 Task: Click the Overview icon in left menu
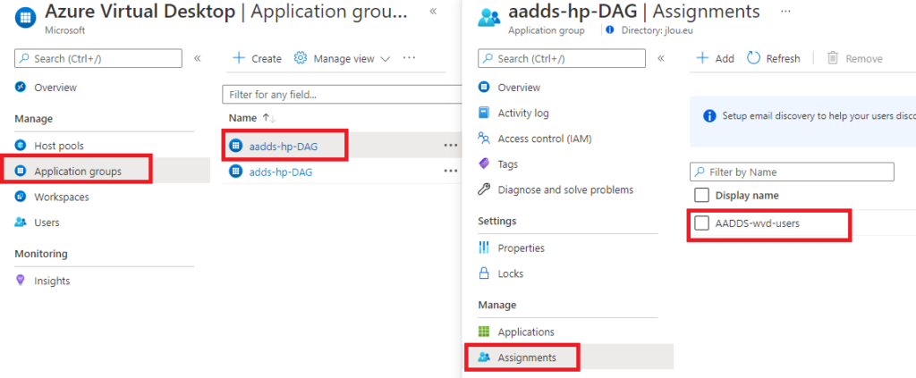click(x=21, y=87)
